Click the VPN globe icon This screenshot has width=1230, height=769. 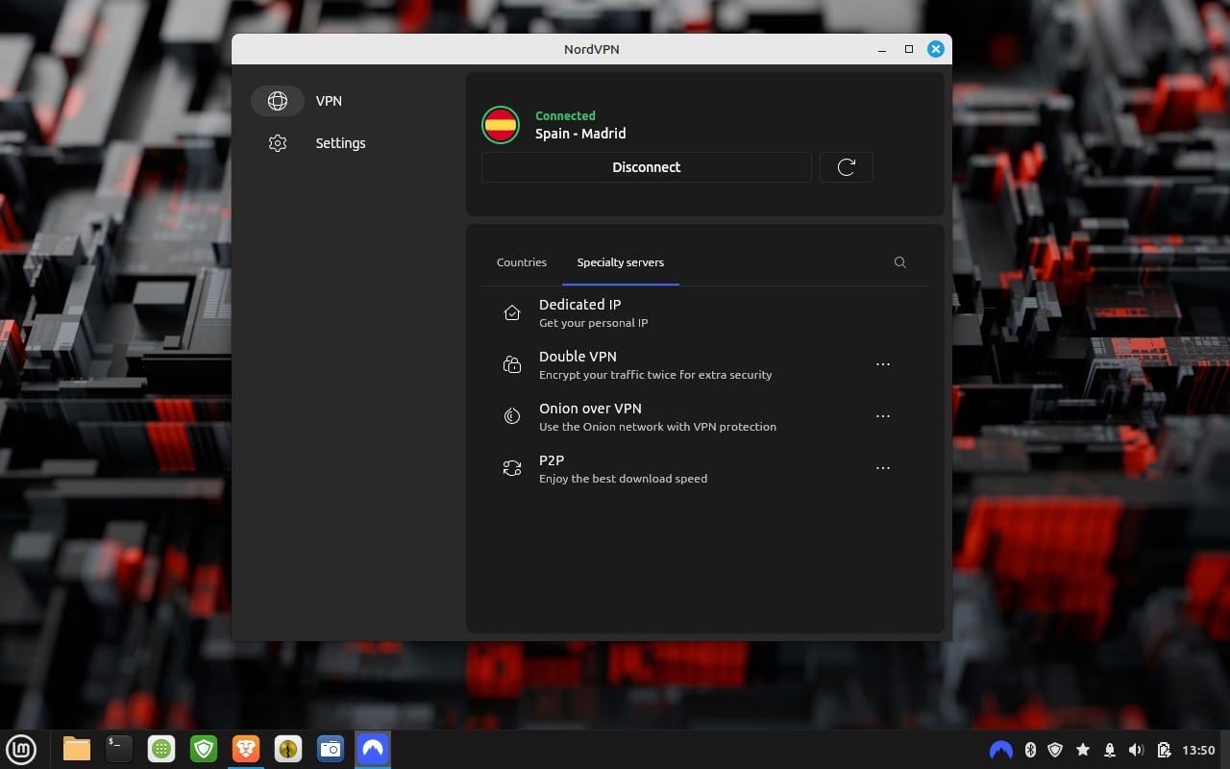point(278,101)
